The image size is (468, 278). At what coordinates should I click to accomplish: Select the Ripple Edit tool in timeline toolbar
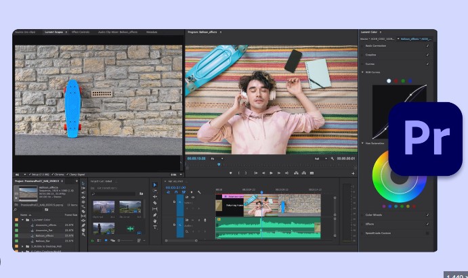click(154, 197)
